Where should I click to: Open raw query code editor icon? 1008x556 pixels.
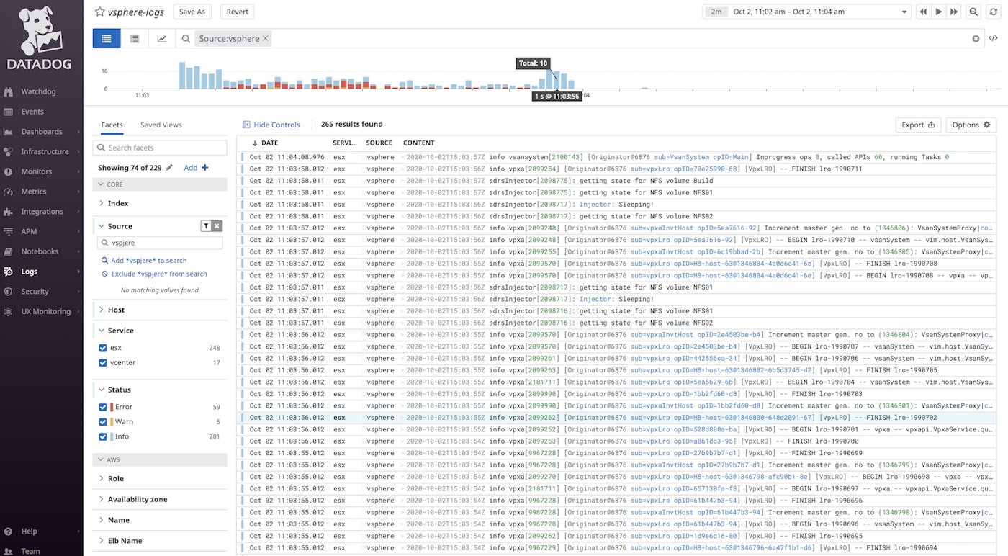tap(993, 39)
